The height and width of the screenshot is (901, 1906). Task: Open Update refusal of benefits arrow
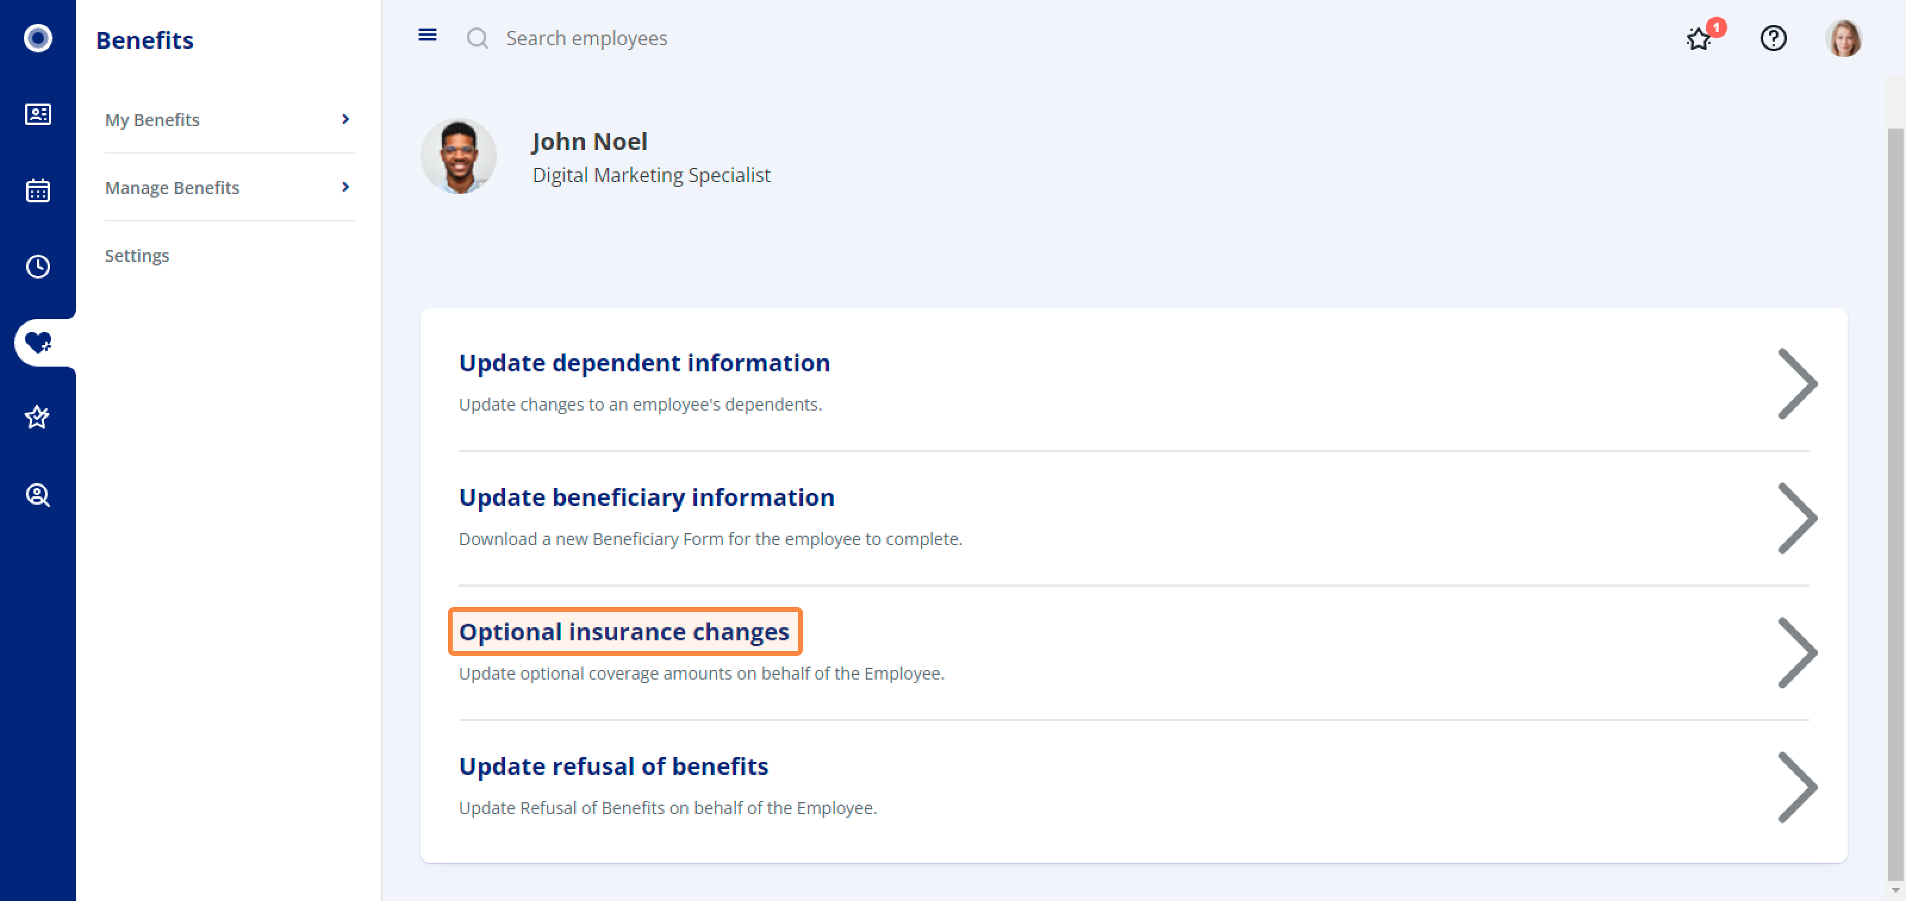point(1798,787)
